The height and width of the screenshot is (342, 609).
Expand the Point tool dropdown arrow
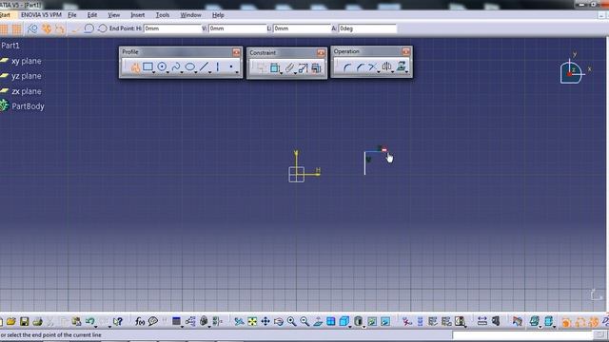pyautogui.click(x=237, y=72)
